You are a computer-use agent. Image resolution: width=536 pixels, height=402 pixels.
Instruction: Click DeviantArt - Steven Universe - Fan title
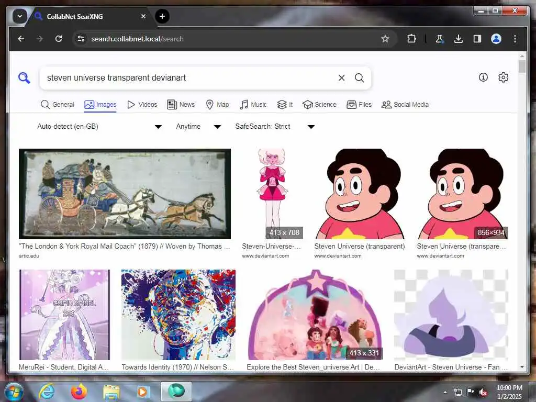pyautogui.click(x=451, y=367)
